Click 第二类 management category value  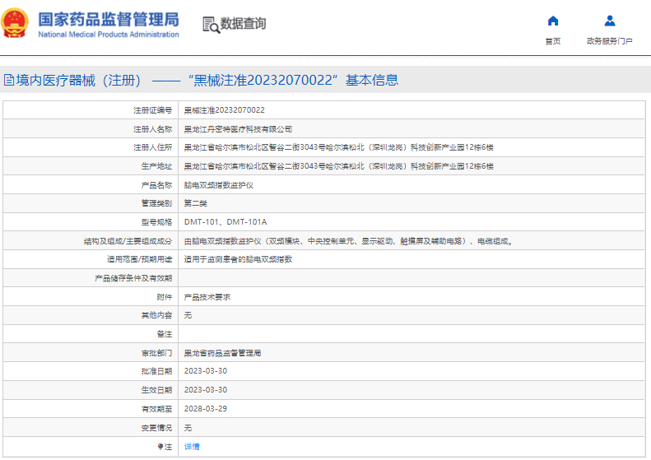pos(196,203)
